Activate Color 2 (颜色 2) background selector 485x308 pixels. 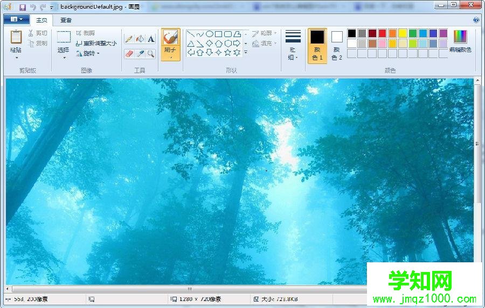pos(337,46)
